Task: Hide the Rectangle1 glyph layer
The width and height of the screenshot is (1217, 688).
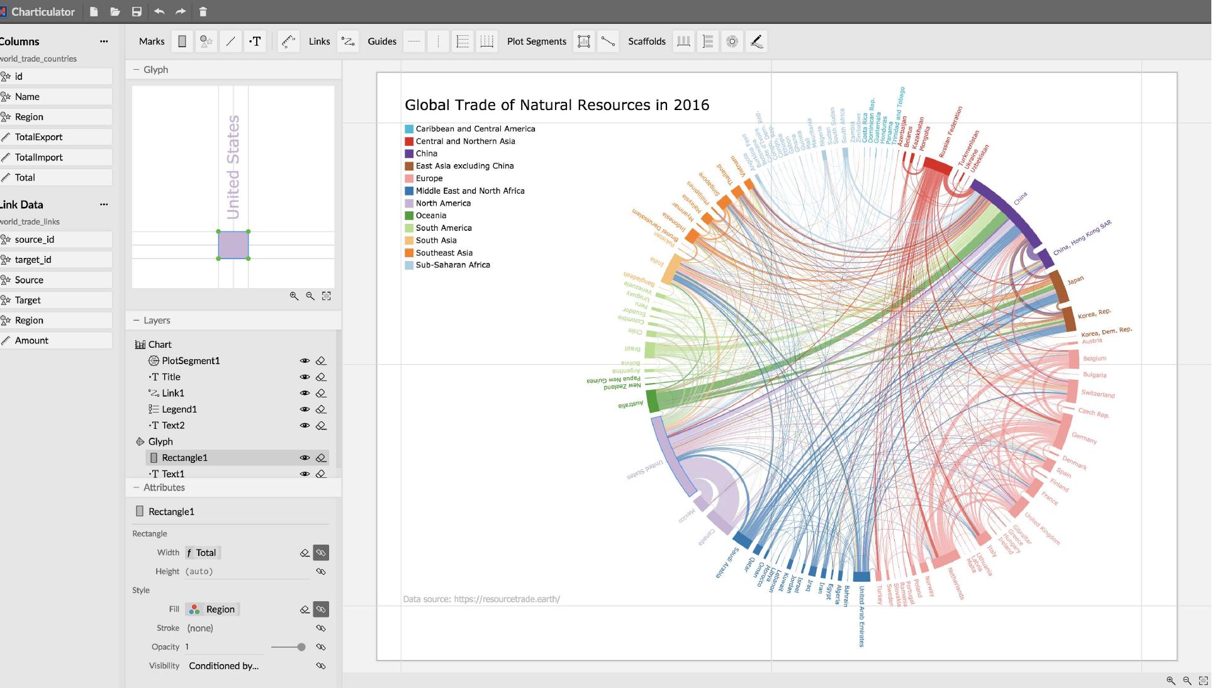Action: pyautogui.click(x=305, y=458)
